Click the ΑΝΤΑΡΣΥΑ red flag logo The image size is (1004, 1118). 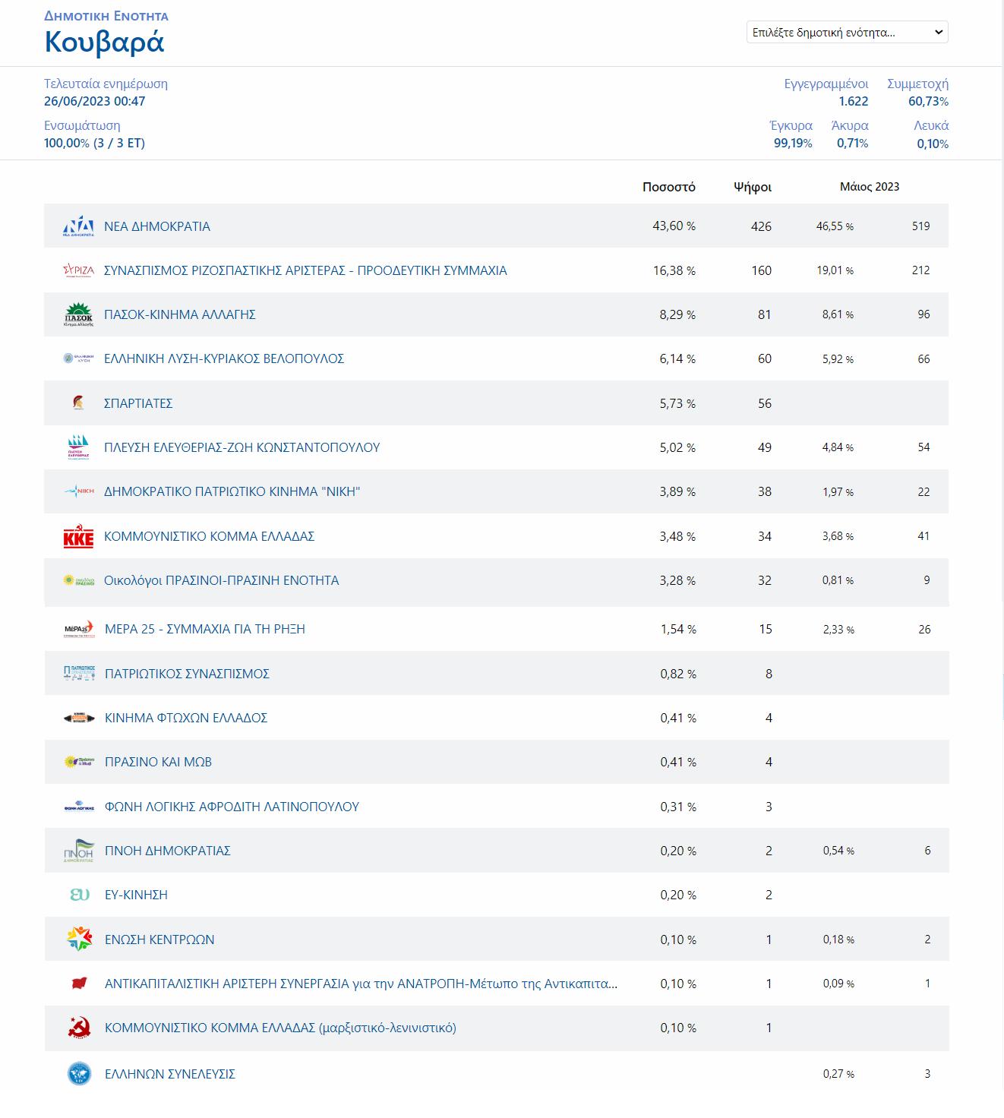pyautogui.click(x=79, y=984)
